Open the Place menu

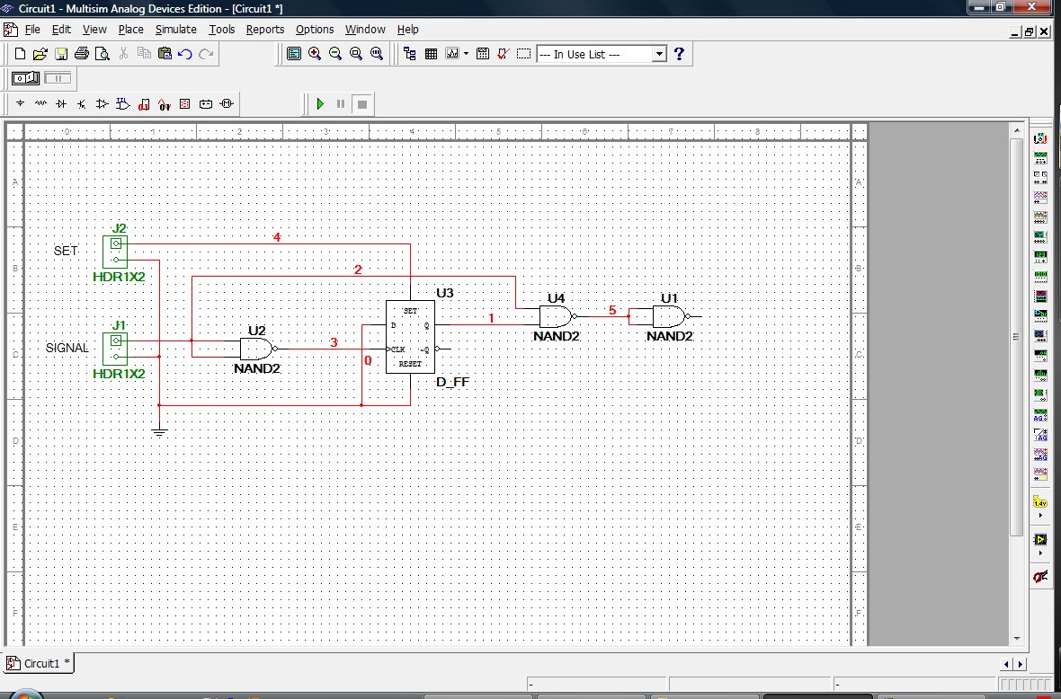click(130, 29)
